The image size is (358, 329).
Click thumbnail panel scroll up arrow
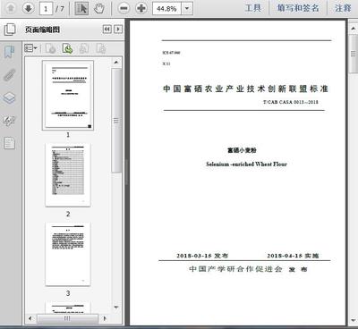coord(116,63)
